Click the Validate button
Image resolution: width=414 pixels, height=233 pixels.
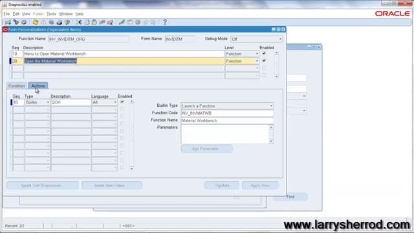click(221, 186)
